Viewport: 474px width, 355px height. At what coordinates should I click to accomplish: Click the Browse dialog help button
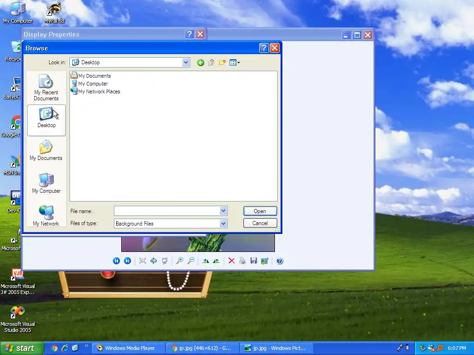(263, 48)
